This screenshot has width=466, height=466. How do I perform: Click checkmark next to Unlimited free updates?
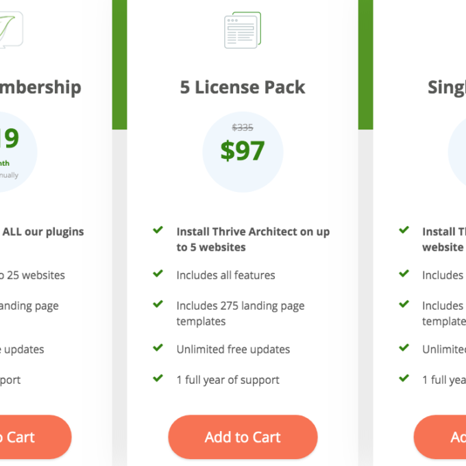point(158,348)
